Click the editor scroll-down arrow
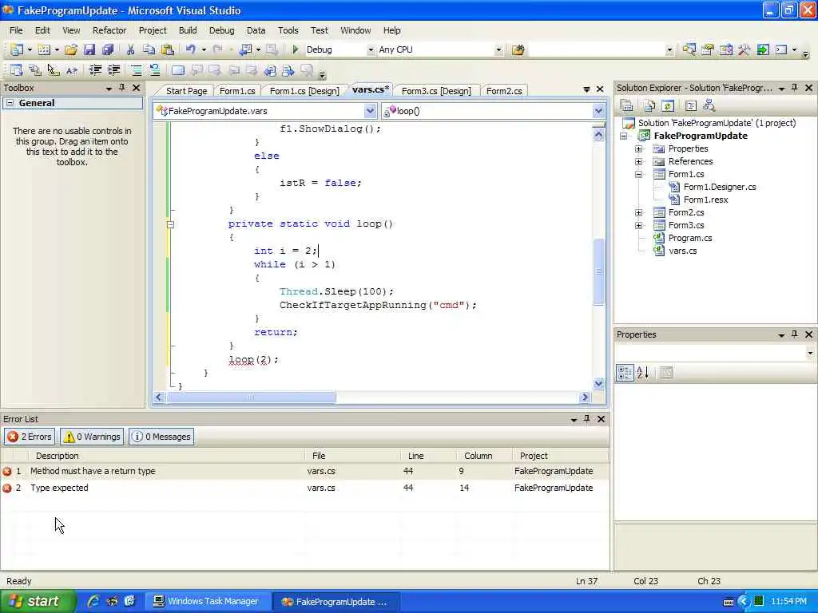 coord(598,384)
